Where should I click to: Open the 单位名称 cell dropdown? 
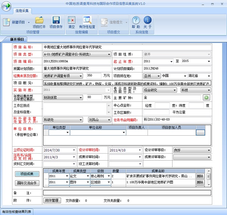[x=124, y=133]
